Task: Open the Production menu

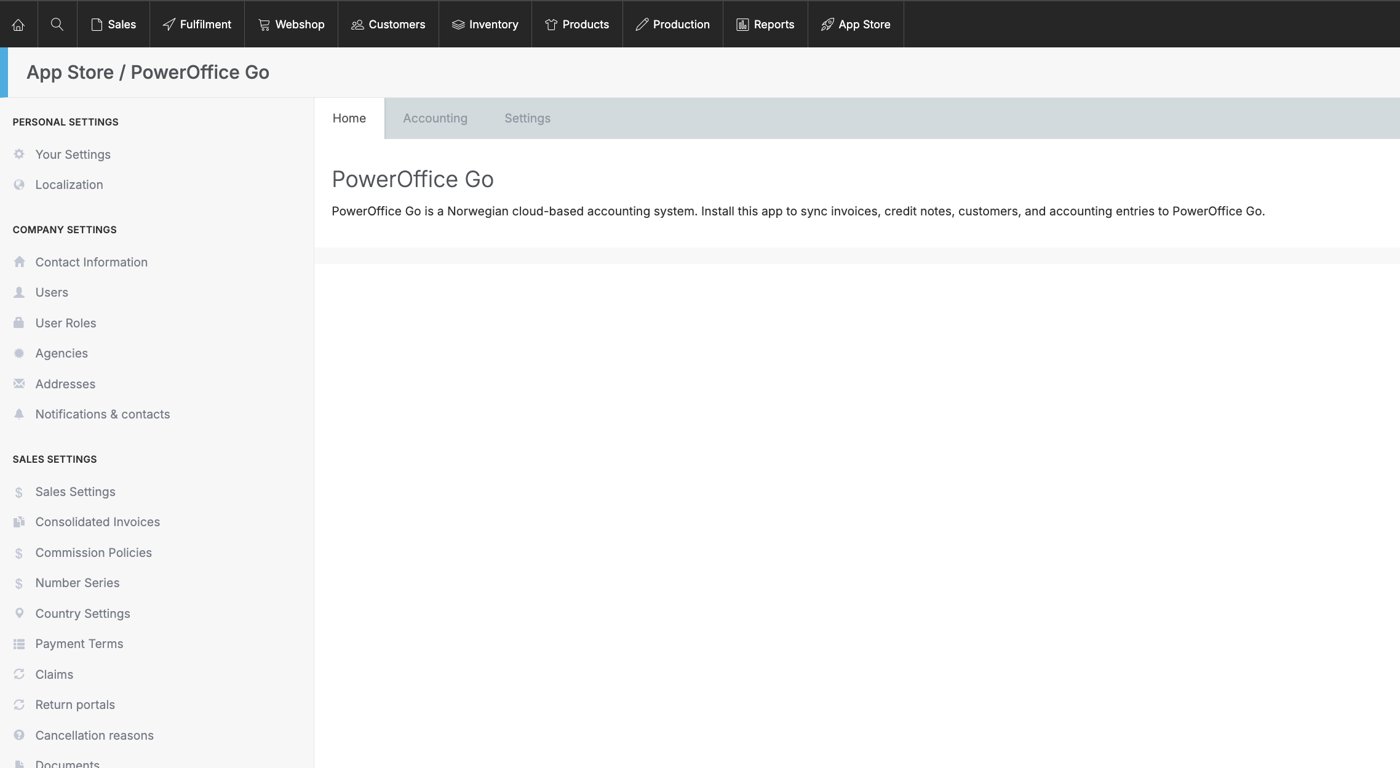Action: point(672,25)
